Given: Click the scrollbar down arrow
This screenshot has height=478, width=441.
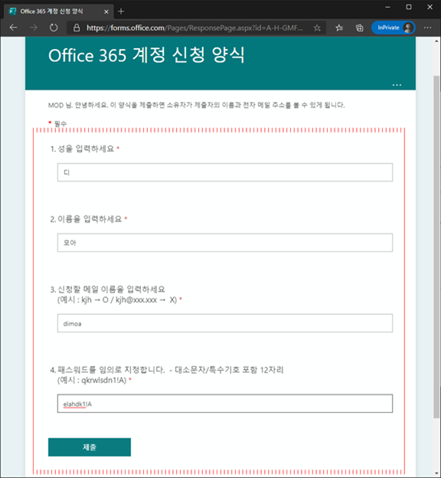Looking at the screenshot, I should click(436, 473).
